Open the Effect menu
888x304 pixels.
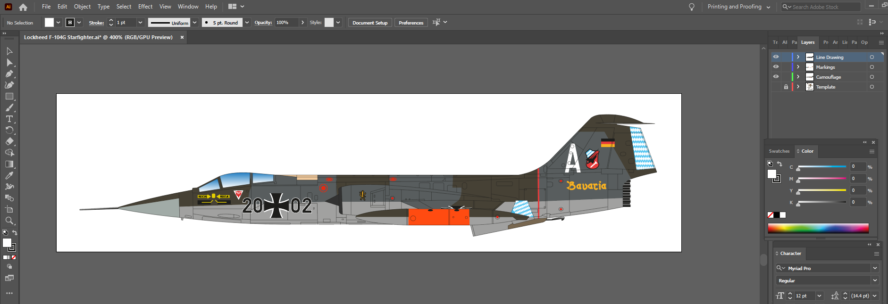[x=145, y=7]
